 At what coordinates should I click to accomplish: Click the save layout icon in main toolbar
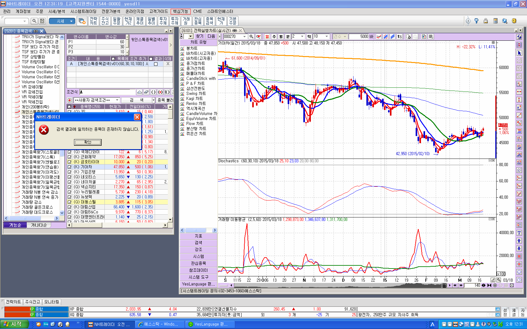point(42,21)
